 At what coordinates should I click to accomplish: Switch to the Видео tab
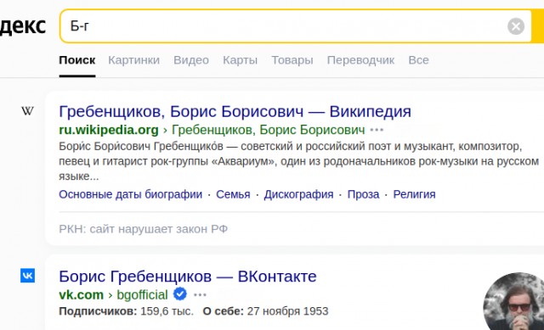[191, 60]
